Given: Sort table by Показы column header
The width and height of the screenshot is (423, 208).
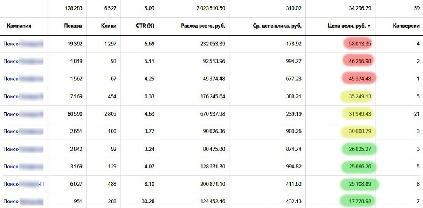Looking at the screenshot, I should point(73,26).
